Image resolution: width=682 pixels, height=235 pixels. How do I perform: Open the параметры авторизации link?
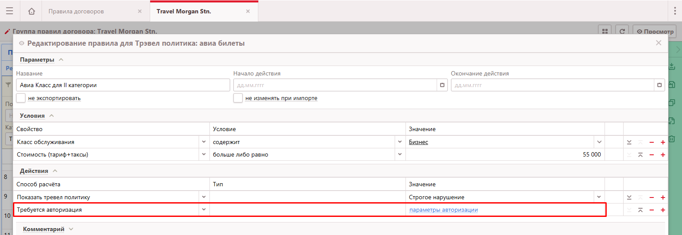443,210
